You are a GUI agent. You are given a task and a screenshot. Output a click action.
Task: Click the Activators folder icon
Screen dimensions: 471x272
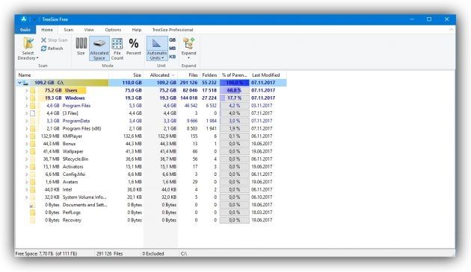[32, 167]
